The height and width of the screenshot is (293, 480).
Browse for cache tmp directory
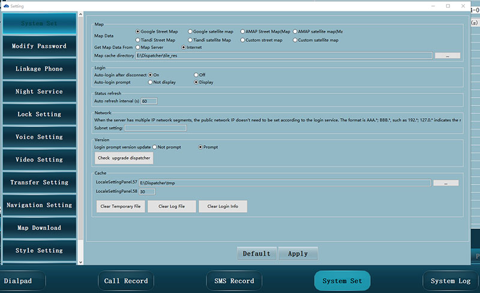[446, 183]
